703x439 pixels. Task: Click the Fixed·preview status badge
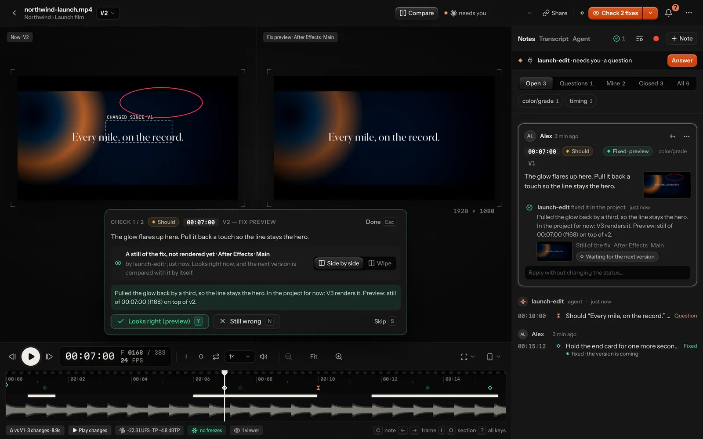pos(627,151)
